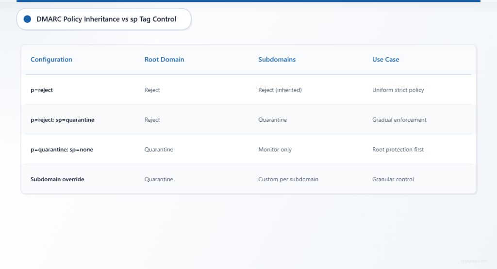The width and height of the screenshot is (497, 269).
Task: Select the p=reject; sp=quarantine cell
Action: pyautogui.click(x=63, y=120)
